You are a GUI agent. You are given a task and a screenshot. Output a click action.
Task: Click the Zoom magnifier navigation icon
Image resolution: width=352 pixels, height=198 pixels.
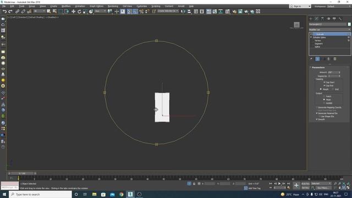point(335,184)
